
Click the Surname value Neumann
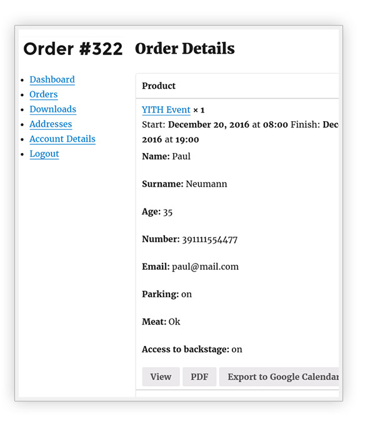[x=206, y=184]
